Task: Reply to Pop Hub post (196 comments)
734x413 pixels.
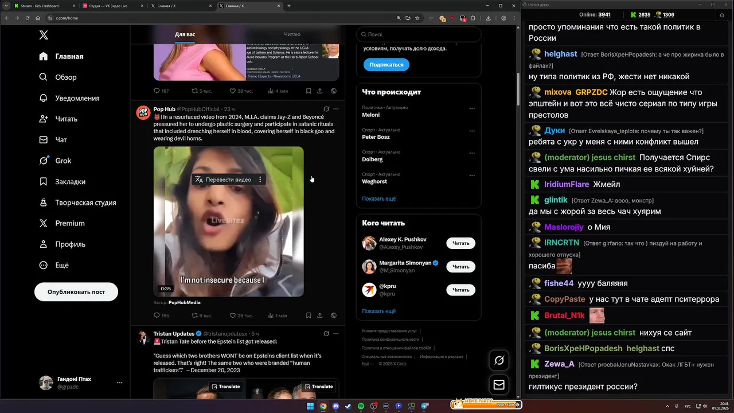Action: [161, 315]
